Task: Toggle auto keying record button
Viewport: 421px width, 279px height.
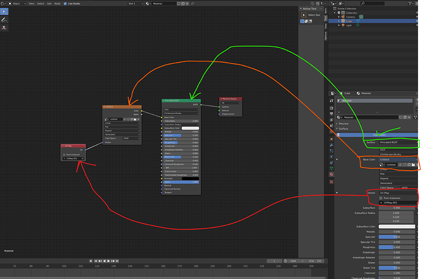Action: 91,261
